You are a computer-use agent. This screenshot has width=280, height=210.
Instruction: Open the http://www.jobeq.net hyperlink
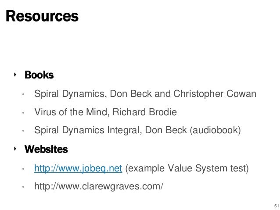point(78,168)
